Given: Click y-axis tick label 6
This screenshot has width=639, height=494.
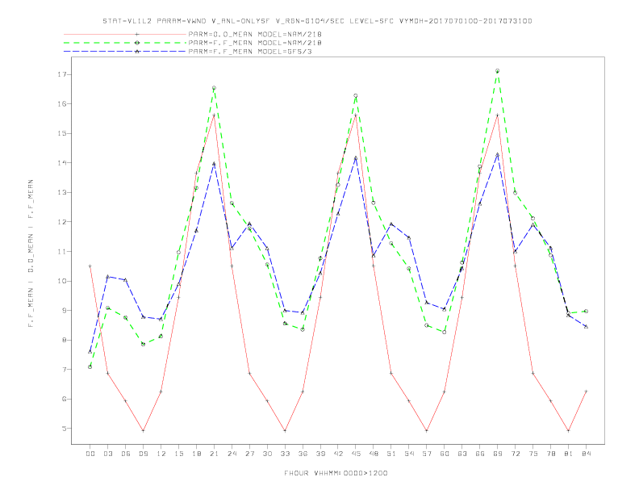Looking at the screenshot, I should 65,399.
